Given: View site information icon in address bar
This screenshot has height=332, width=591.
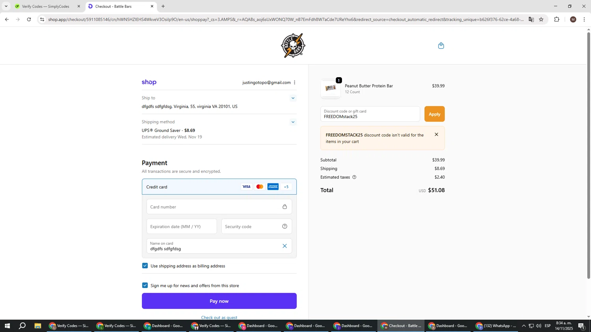Looking at the screenshot, I should pyautogui.click(x=42, y=19).
